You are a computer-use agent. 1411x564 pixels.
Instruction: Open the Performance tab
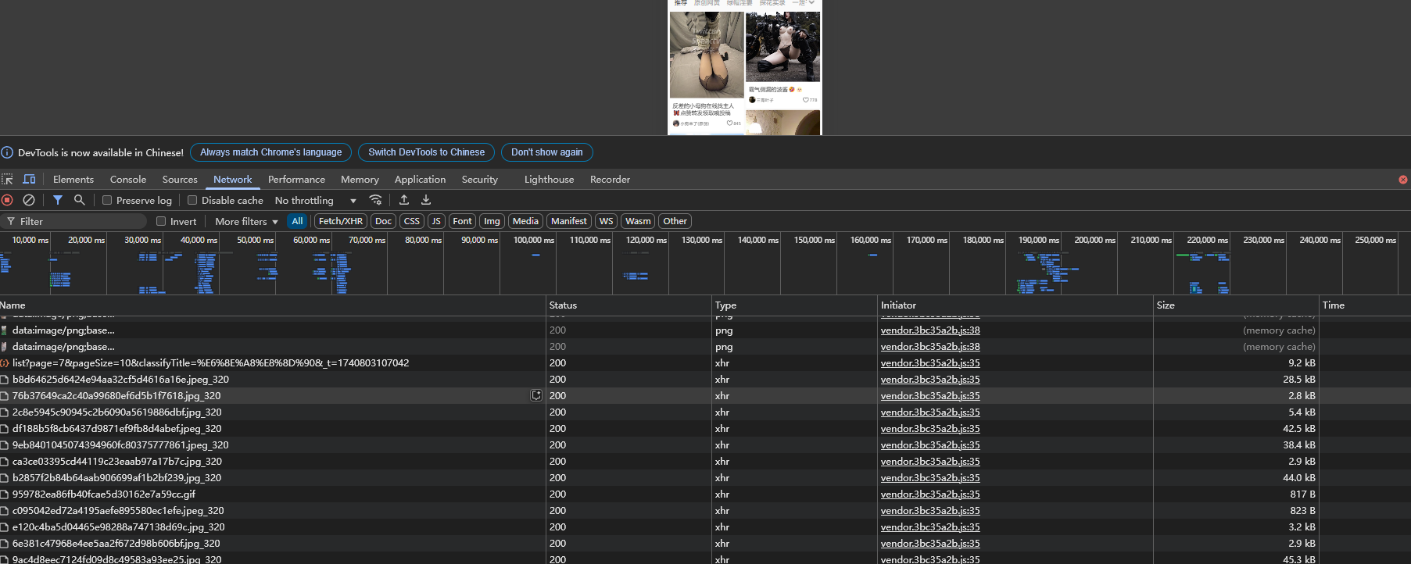point(296,179)
